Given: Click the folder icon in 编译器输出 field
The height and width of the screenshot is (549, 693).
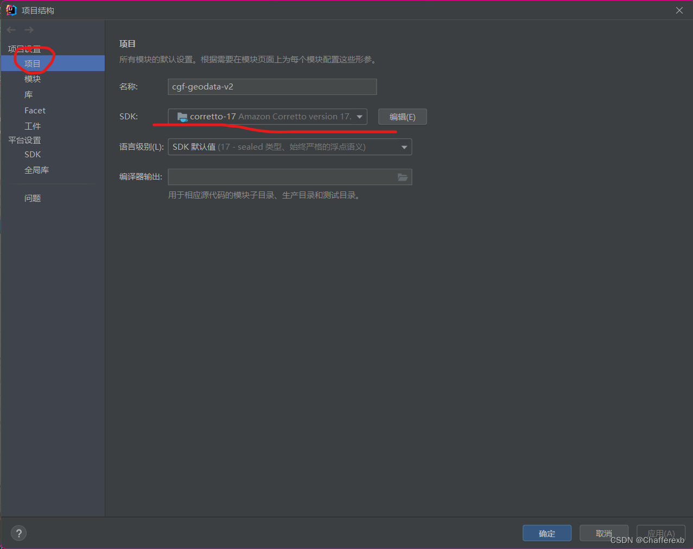Looking at the screenshot, I should point(403,177).
